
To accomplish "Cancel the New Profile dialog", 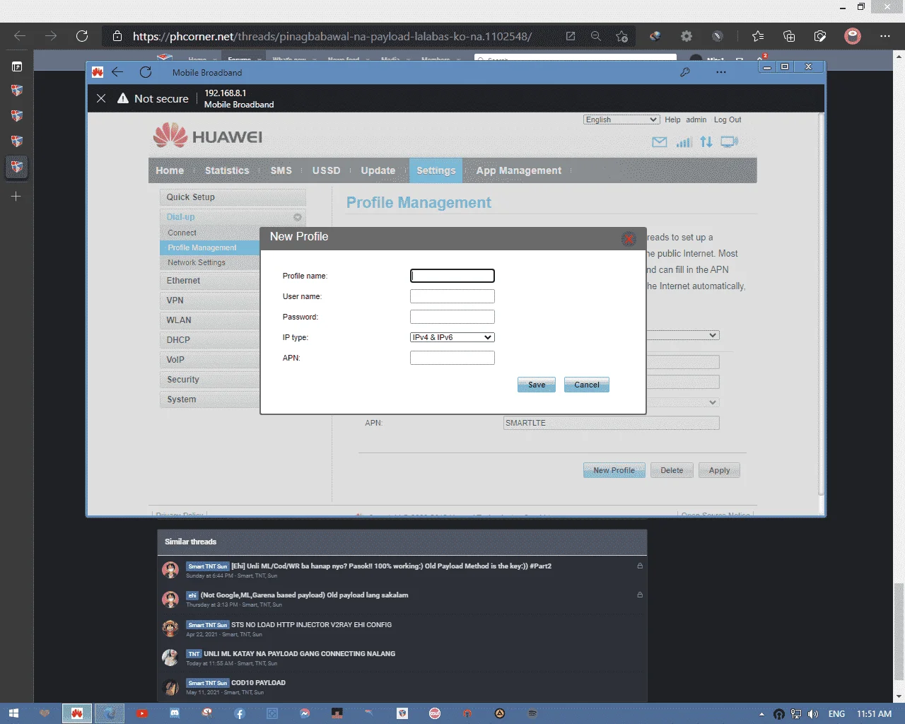I will (x=587, y=385).
